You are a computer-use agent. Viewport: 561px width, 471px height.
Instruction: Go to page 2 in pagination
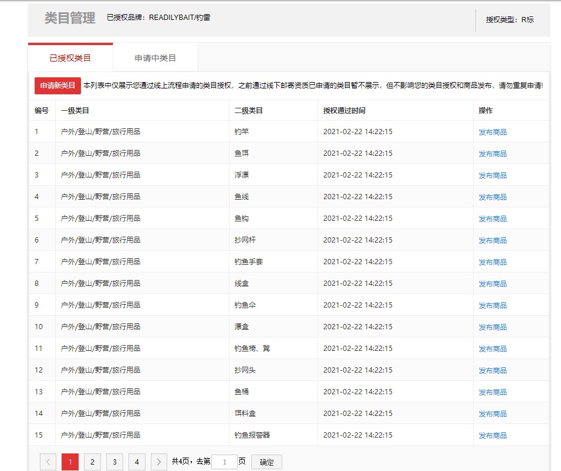click(x=92, y=462)
